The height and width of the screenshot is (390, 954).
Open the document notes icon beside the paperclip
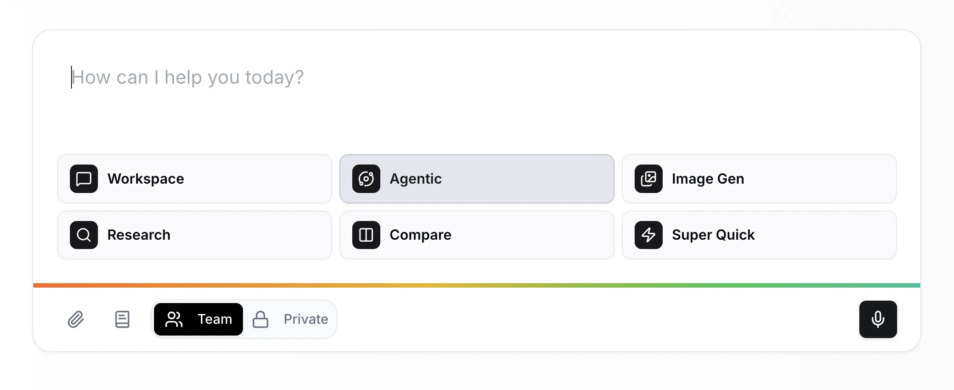122,319
